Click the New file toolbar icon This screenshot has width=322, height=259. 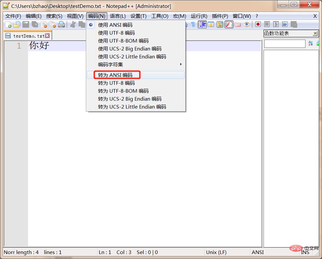click(8, 25)
